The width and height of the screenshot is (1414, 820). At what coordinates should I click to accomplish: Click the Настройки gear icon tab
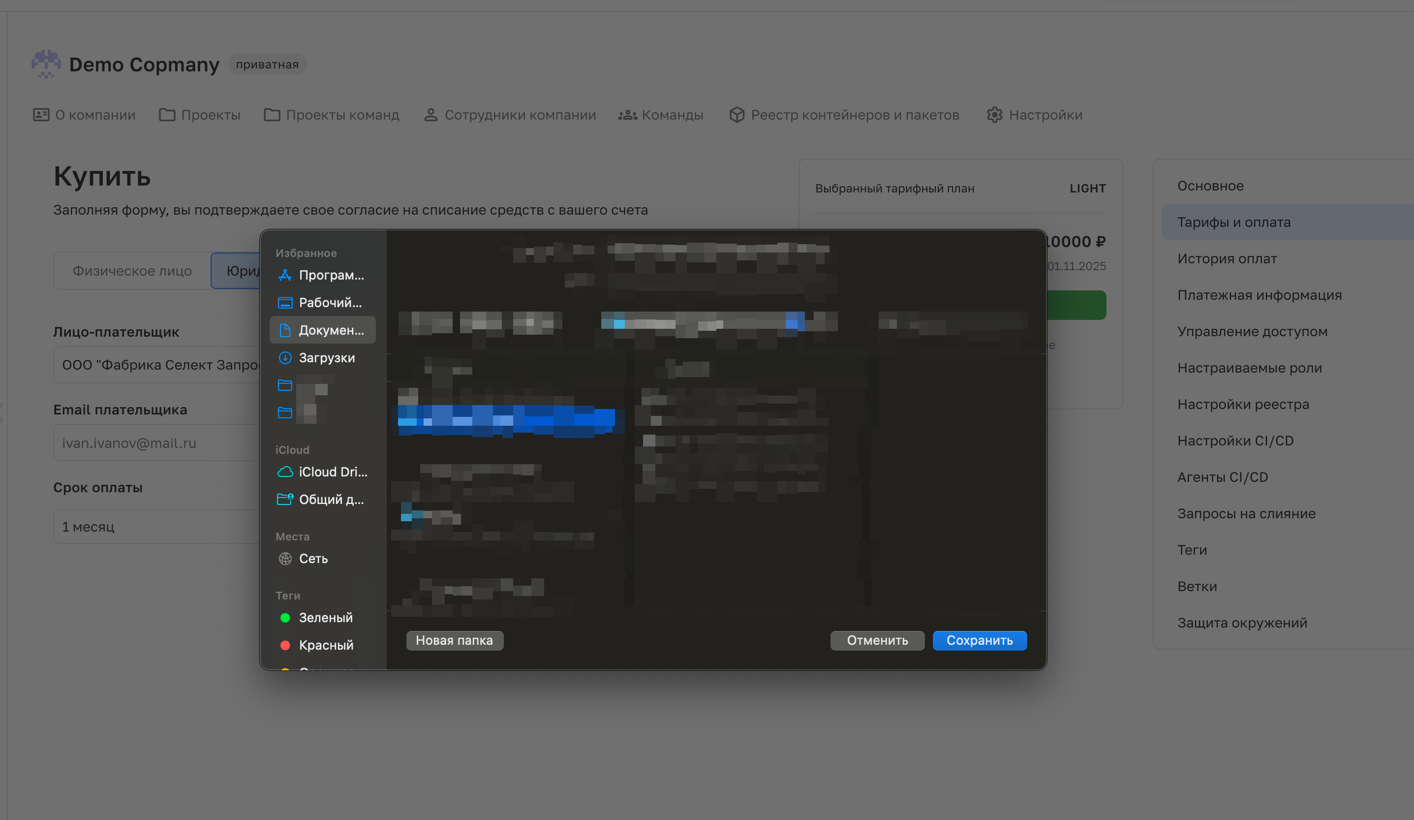[1034, 115]
